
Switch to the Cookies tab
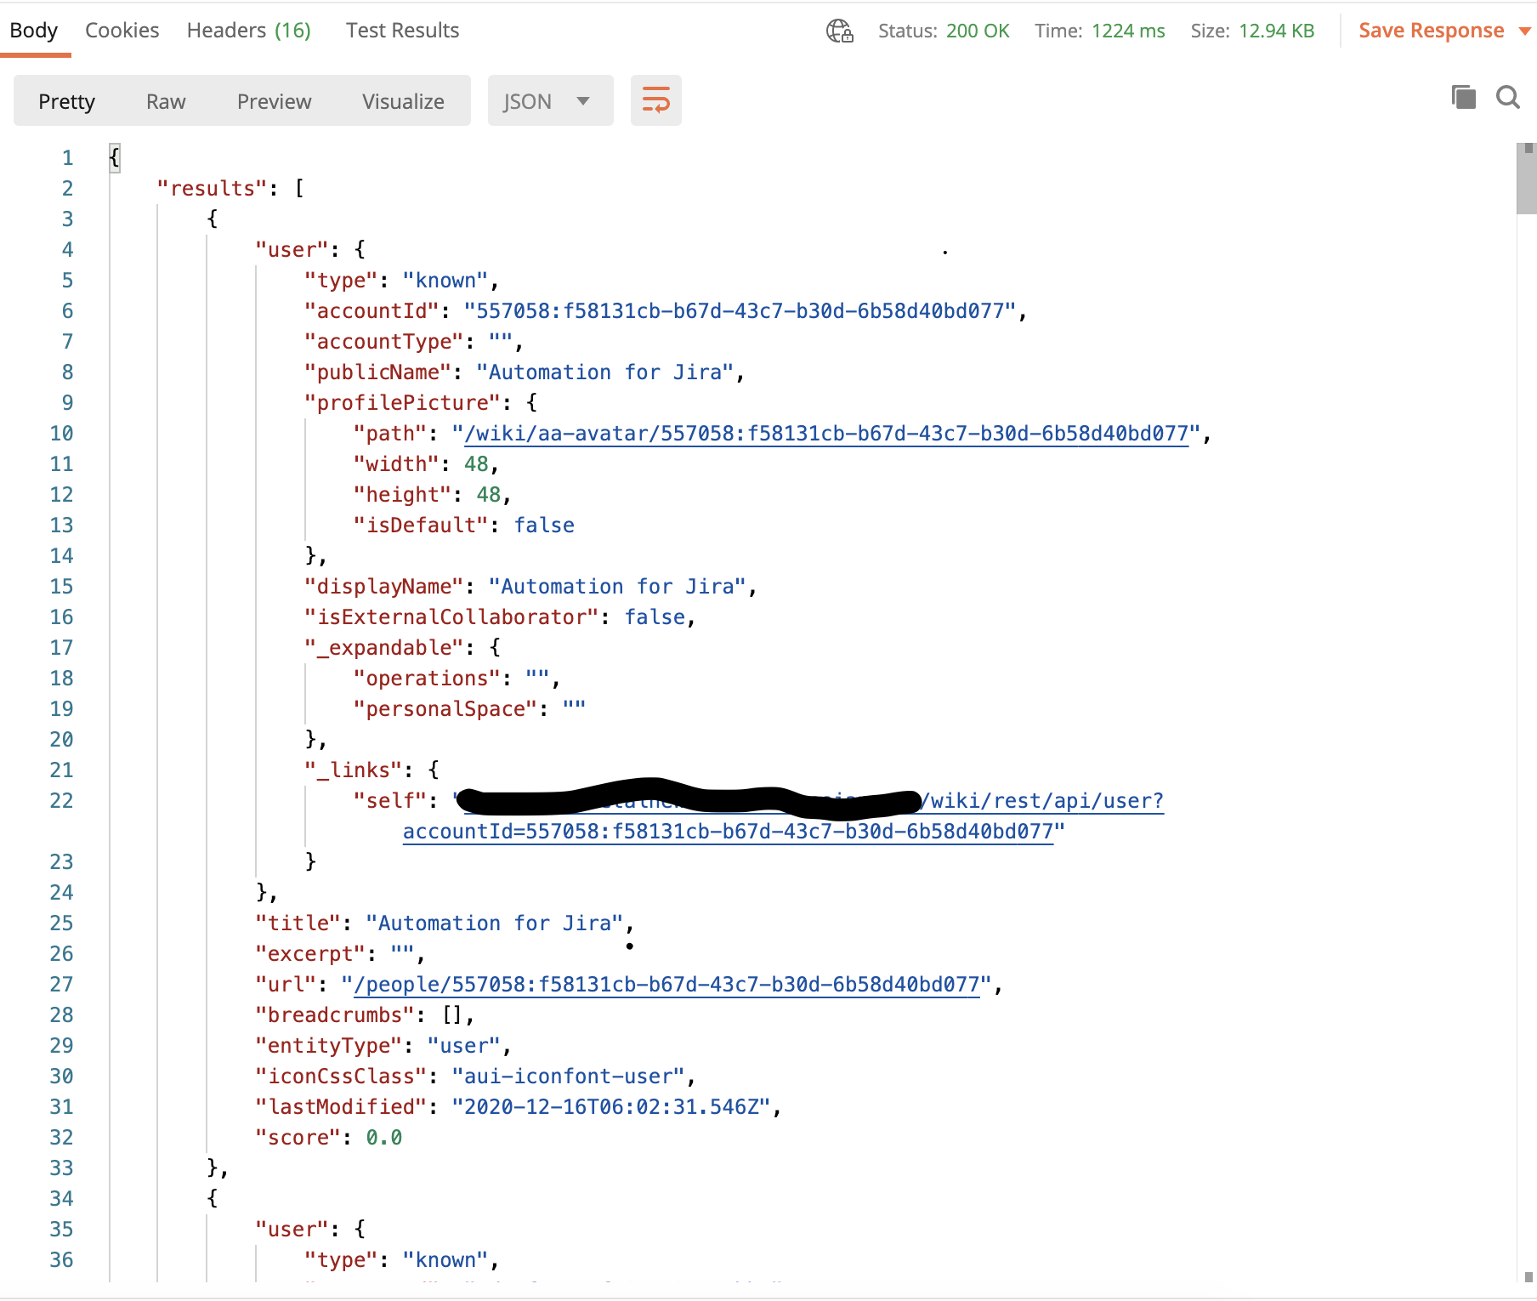tap(122, 31)
